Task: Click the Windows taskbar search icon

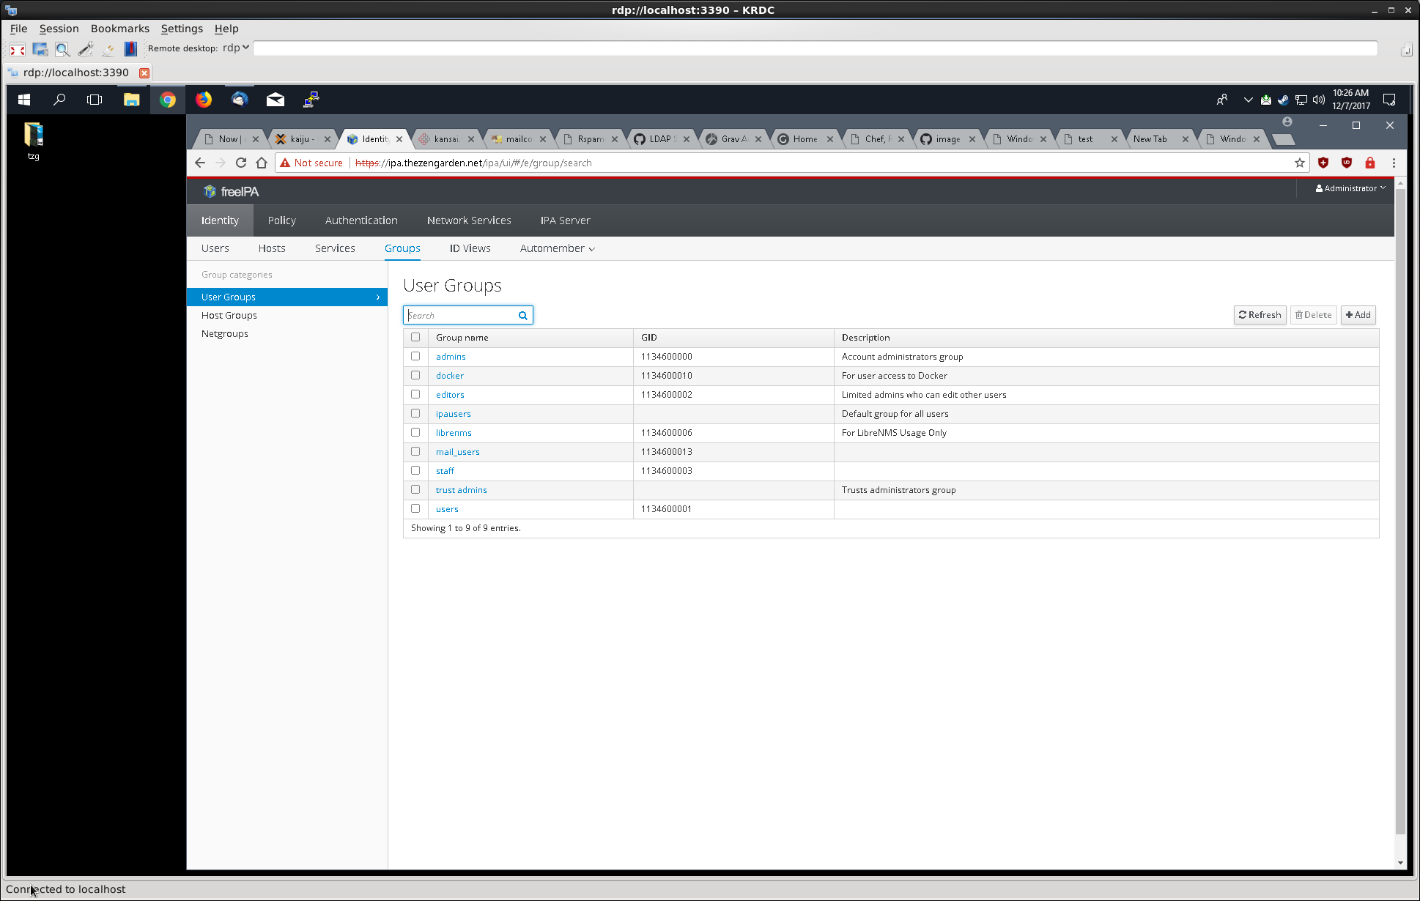Action: tap(60, 100)
